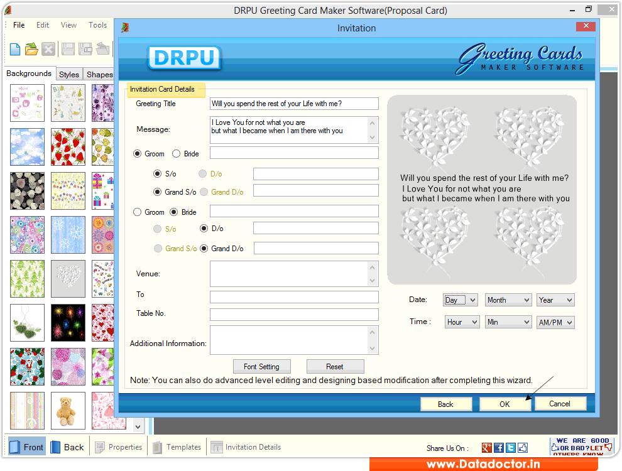Open an existing card via the folder icon
Viewport: 622px width, 471px height.
[x=31, y=48]
